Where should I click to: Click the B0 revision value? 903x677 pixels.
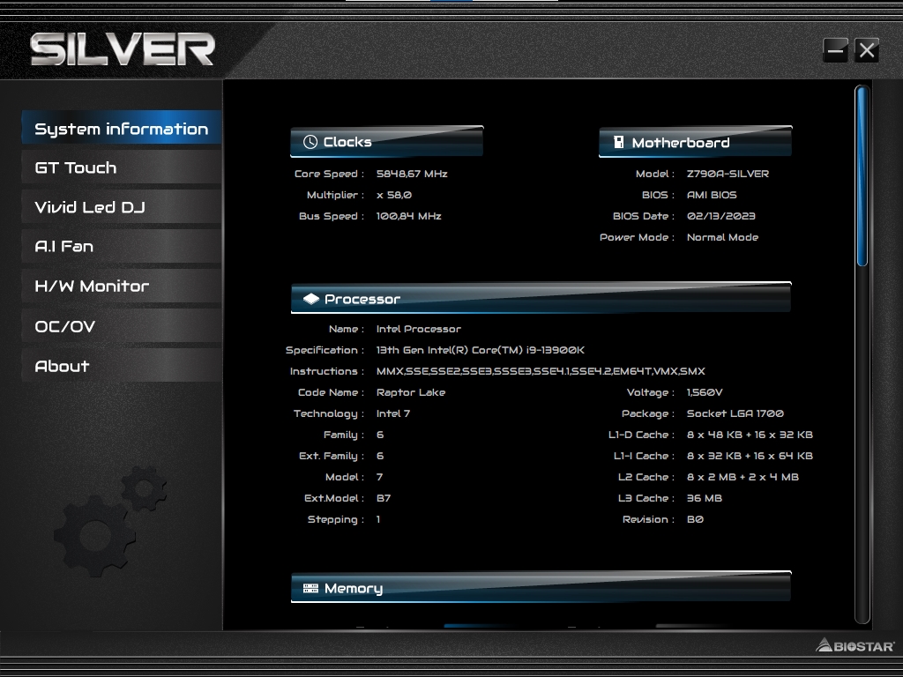pos(695,519)
